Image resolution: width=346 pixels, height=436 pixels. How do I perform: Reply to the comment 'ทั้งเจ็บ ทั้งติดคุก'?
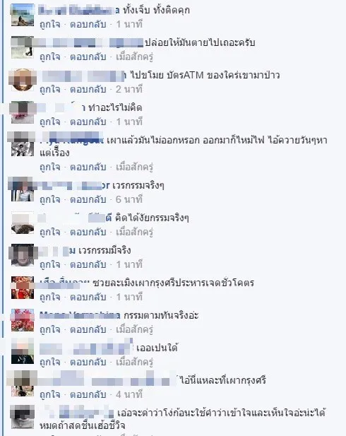tap(88, 25)
